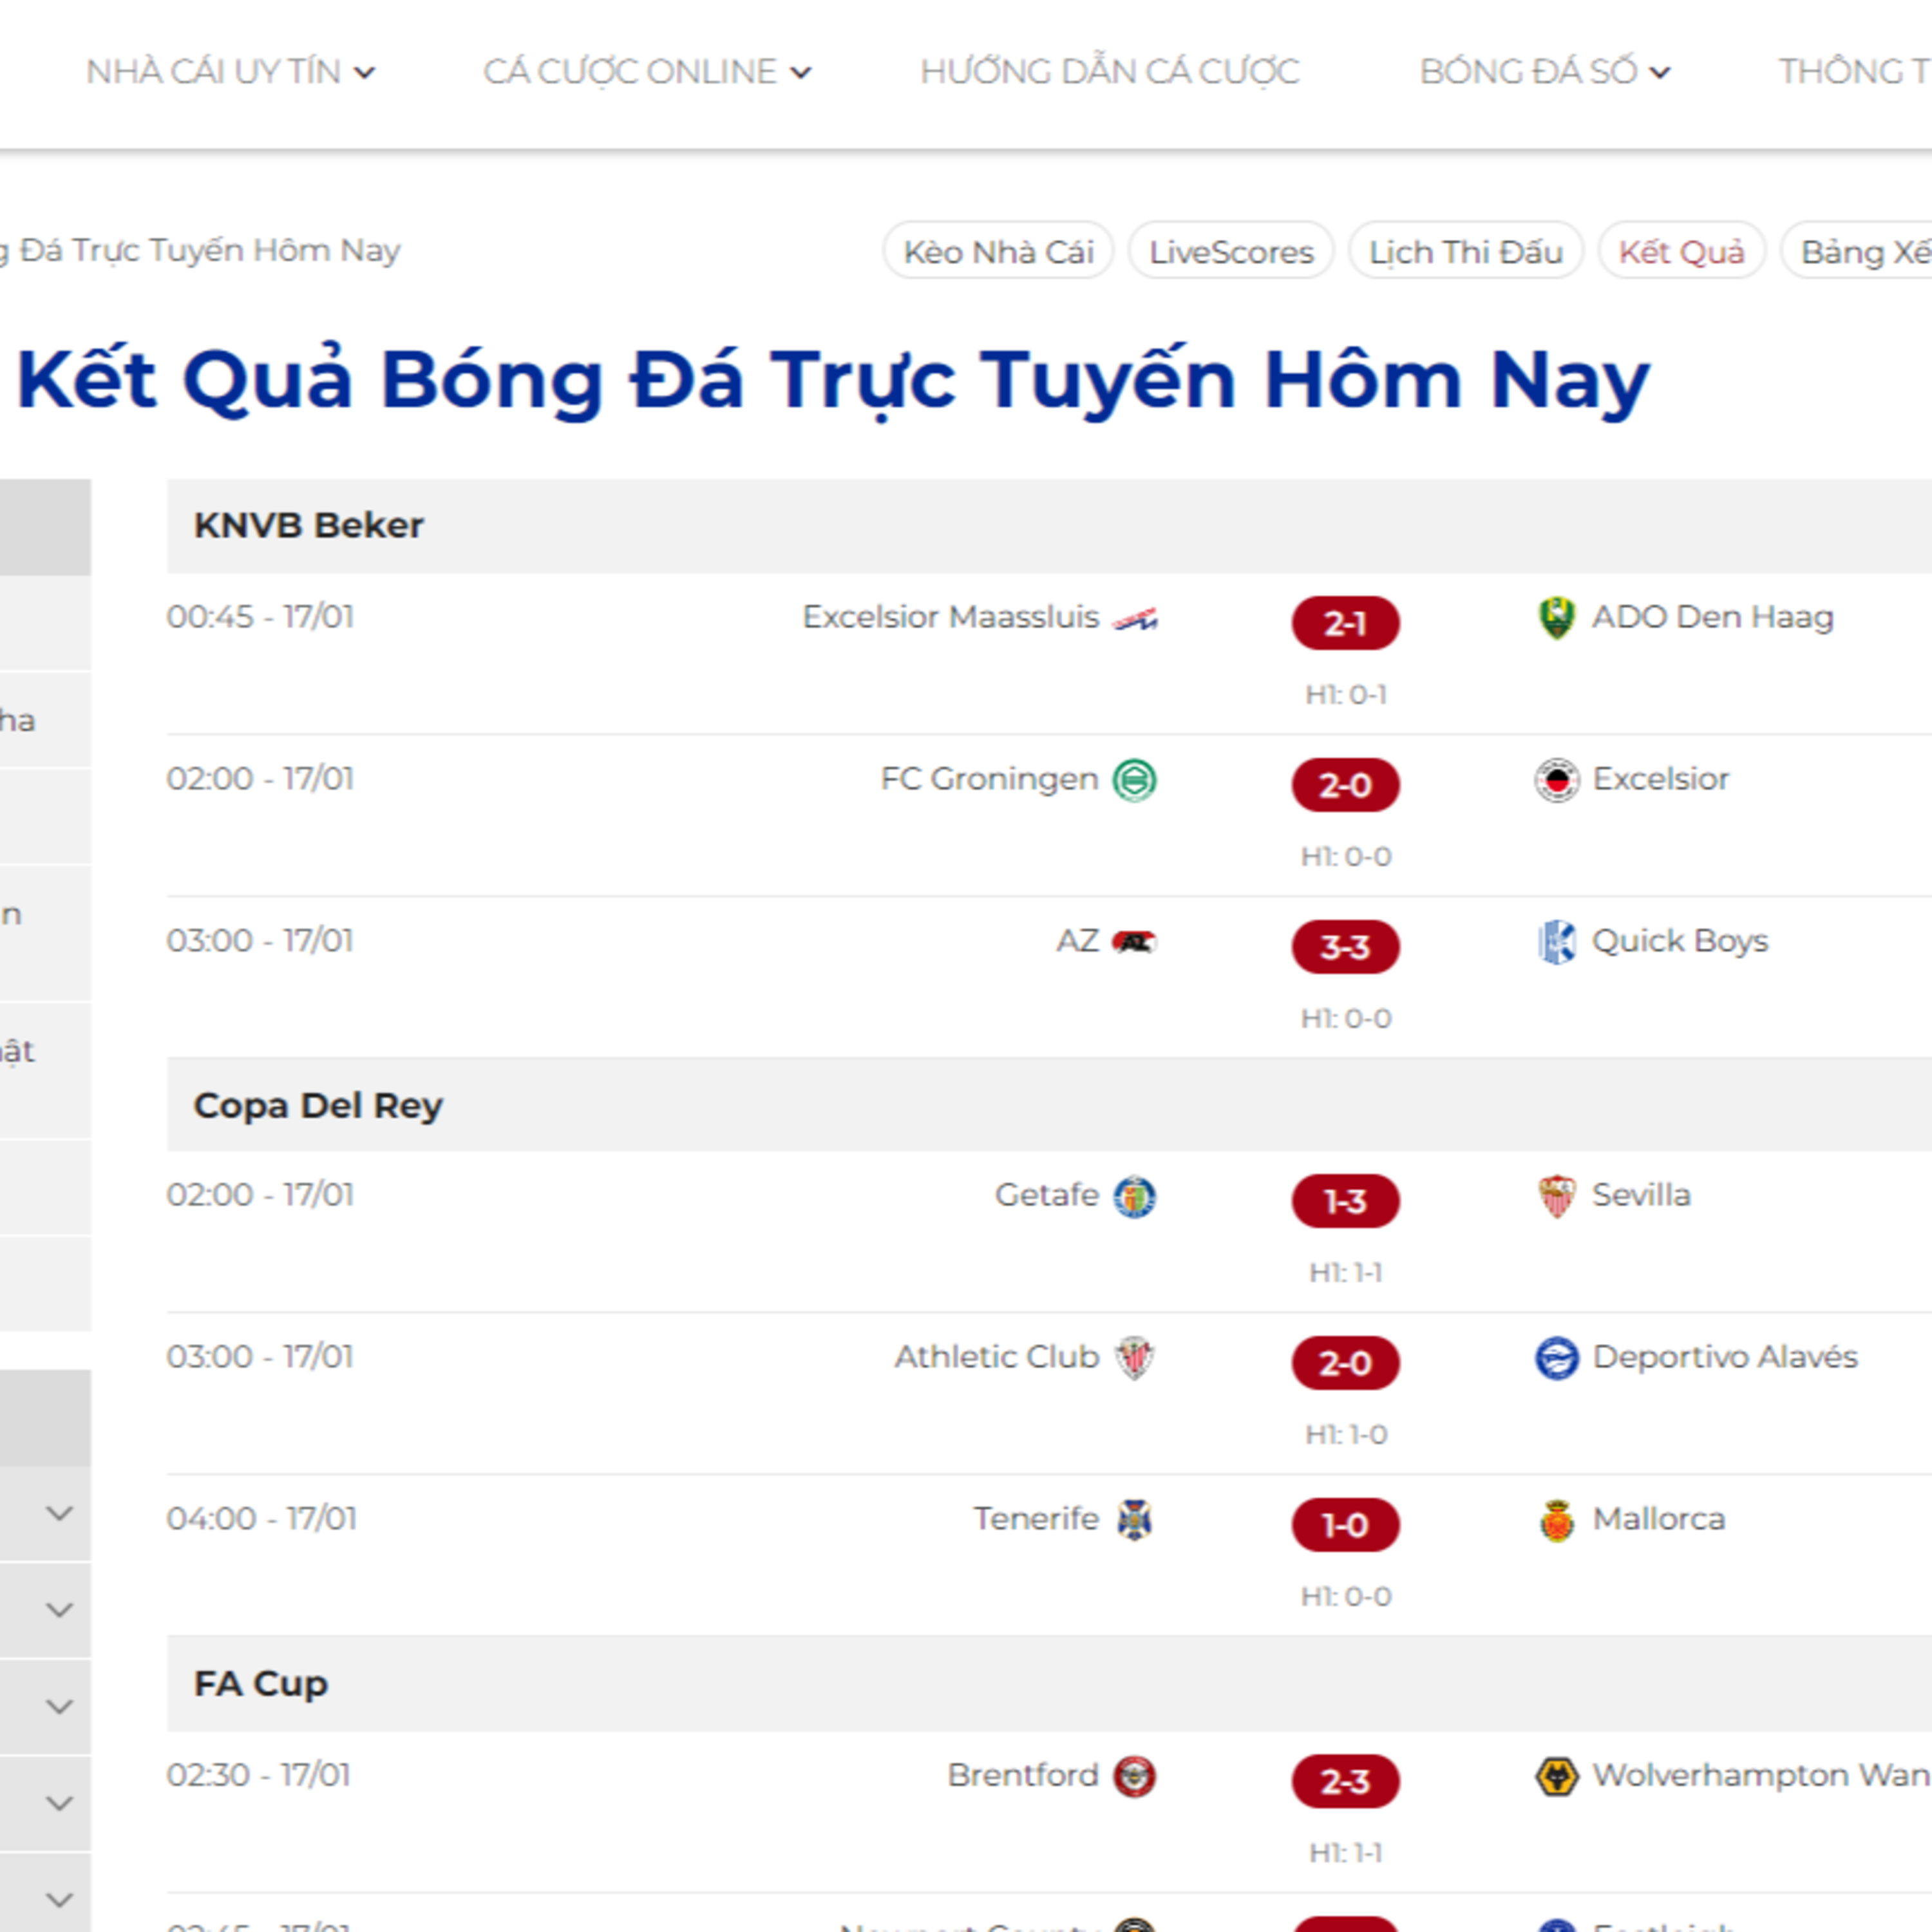
Task: Click 2-1 score of Excelsior Maassluis match
Action: pos(1345,623)
